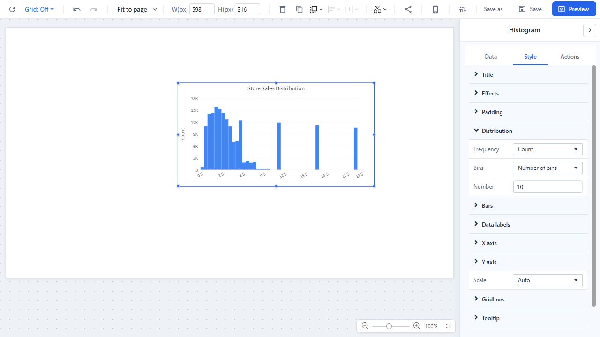Open the Fit to page dropdown
The width and height of the screenshot is (600, 337).
click(x=137, y=9)
